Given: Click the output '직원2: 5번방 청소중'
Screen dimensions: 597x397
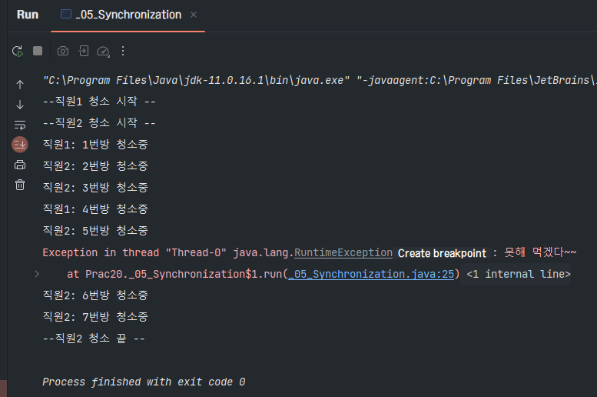Looking at the screenshot, I should click(x=95, y=231).
